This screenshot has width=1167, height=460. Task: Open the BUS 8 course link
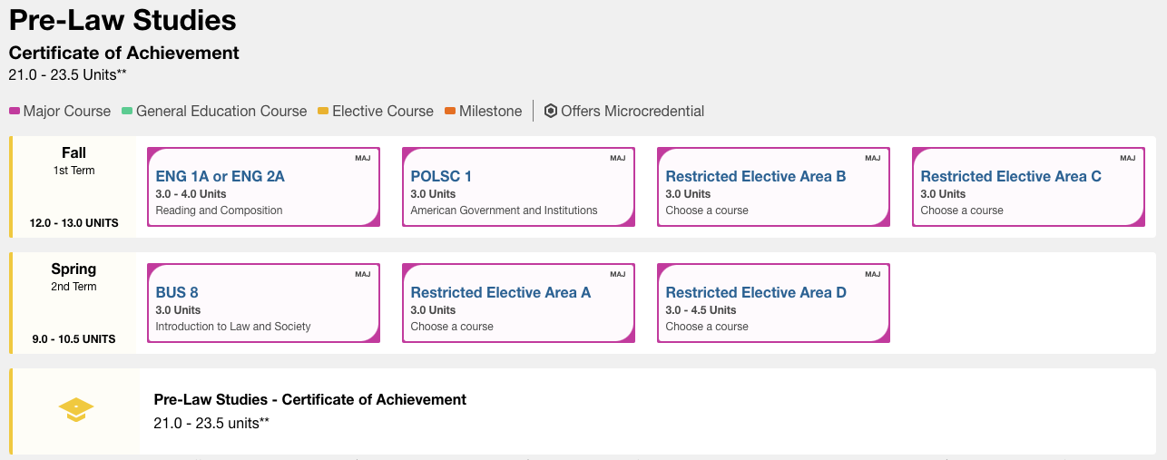(x=177, y=293)
